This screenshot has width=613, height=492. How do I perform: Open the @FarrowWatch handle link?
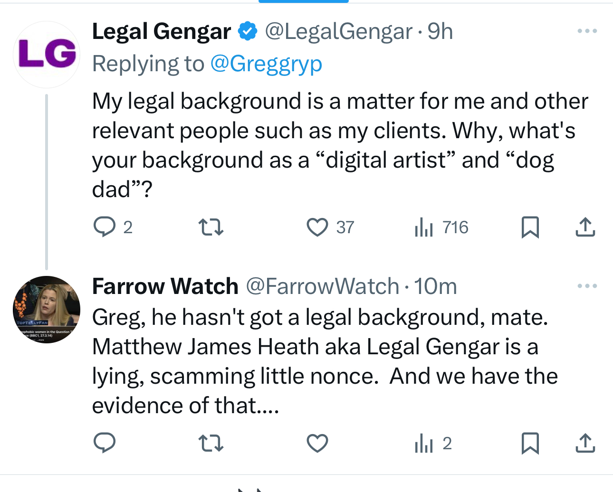[x=322, y=286]
